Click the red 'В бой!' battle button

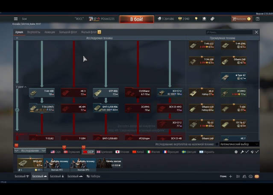(x=136, y=19)
